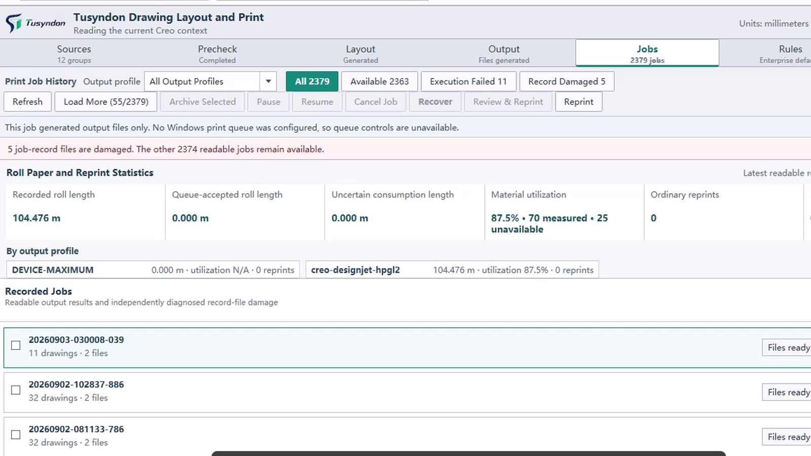This screenshot has height=456, width=811.
Task: Select the Jobs tab
Action: tap(647, 53)
